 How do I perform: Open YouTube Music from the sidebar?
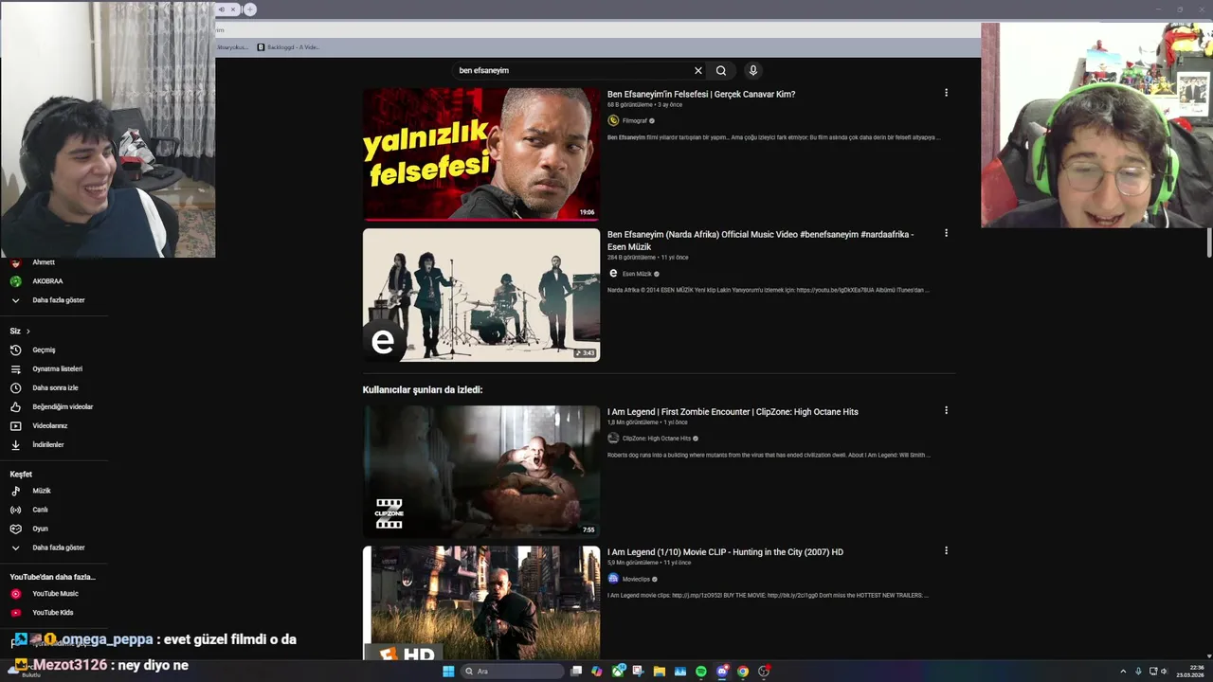pyautogui.click(x=55, y=594)
